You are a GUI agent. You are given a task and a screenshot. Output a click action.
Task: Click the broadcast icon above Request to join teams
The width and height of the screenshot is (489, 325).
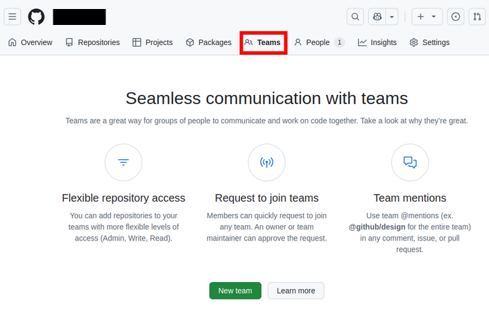pos(266,162)
